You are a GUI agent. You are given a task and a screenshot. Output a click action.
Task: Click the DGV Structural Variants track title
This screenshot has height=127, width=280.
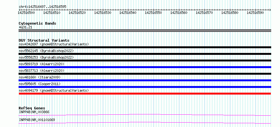(44, 40)
